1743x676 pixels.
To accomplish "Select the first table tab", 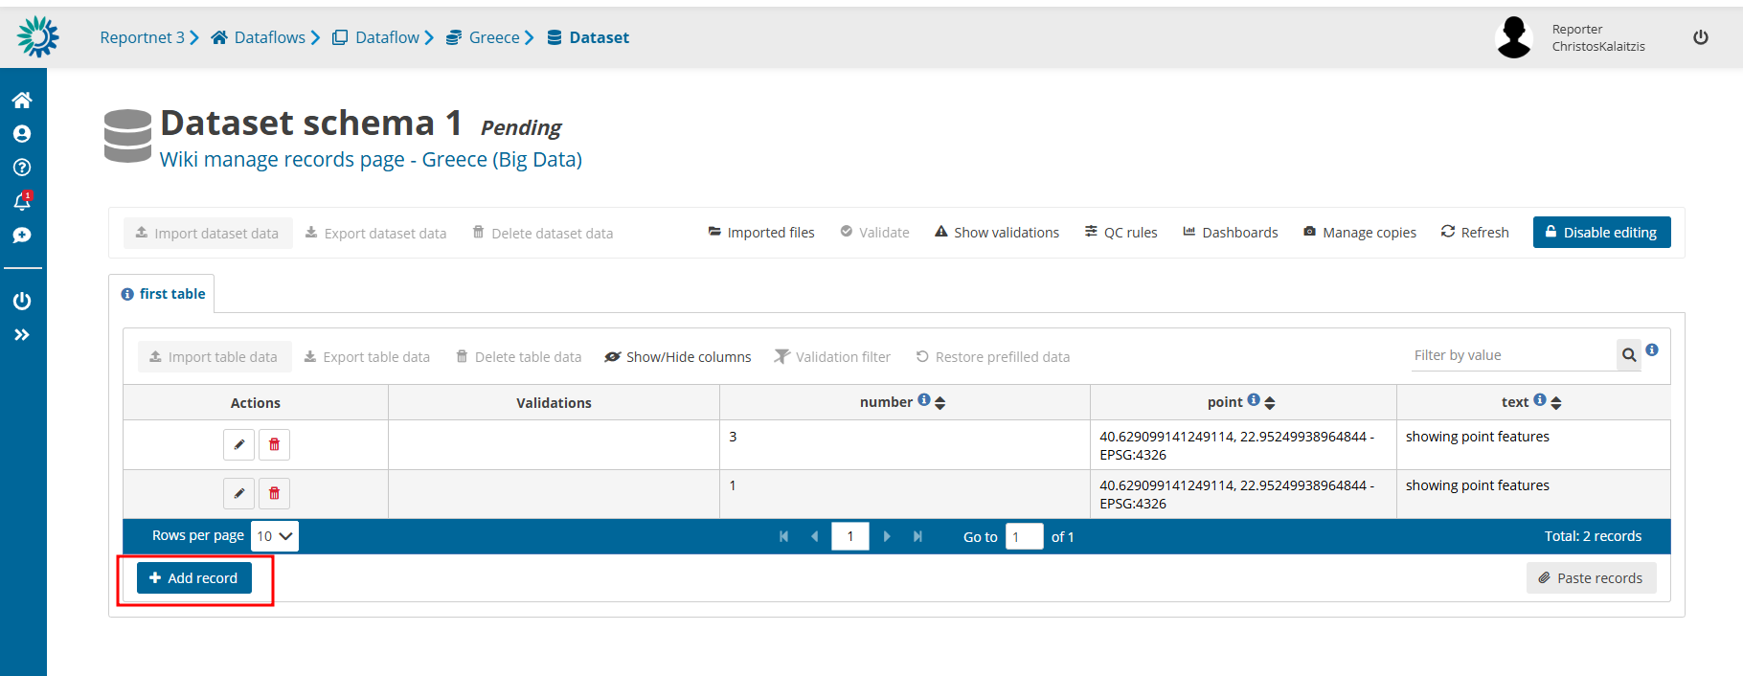I will coord(163,294).
